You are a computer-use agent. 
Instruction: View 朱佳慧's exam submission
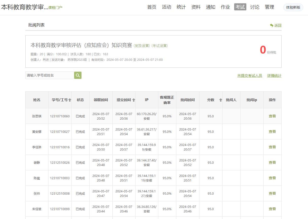[272, 209]
